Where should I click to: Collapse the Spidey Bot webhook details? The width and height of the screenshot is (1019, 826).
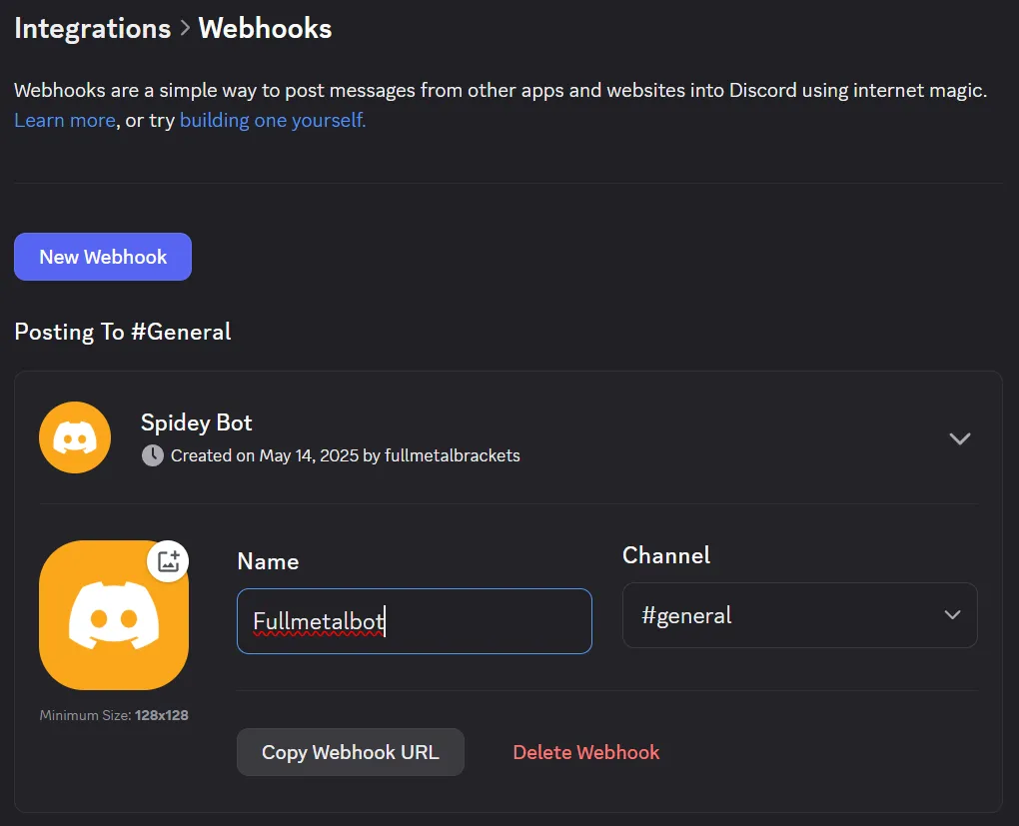click(x=960, y=438)
